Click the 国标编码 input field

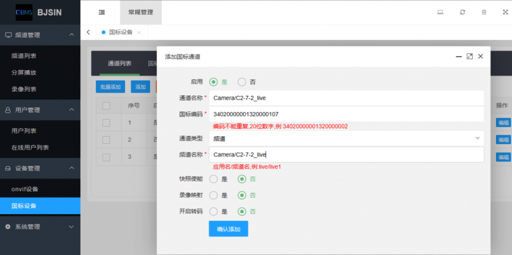tap(346, 114)
